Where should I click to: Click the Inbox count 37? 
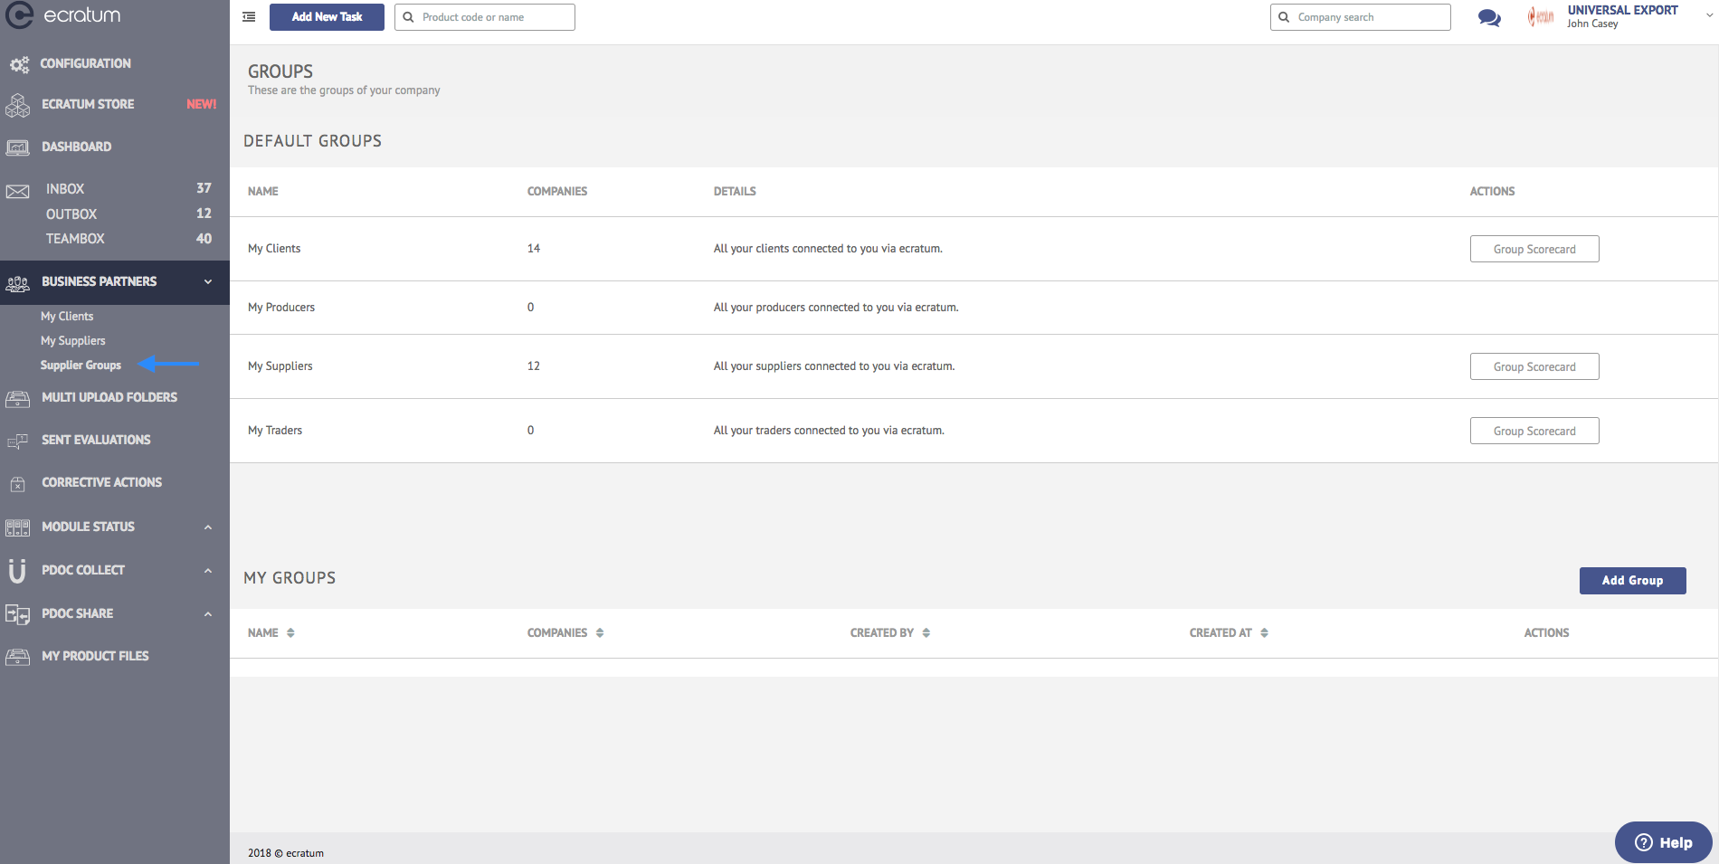(204, 188)
